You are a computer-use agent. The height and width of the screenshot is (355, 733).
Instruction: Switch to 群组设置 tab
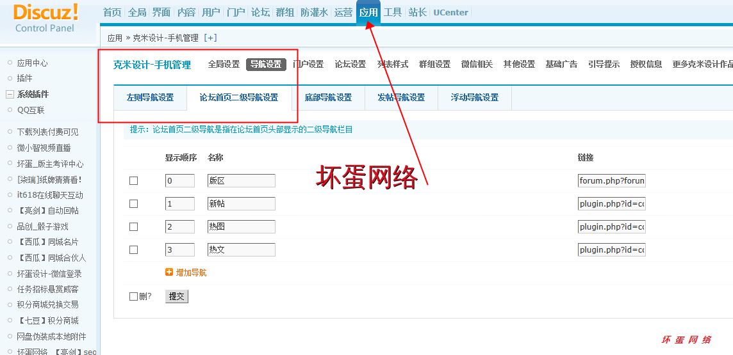[435, 65]
